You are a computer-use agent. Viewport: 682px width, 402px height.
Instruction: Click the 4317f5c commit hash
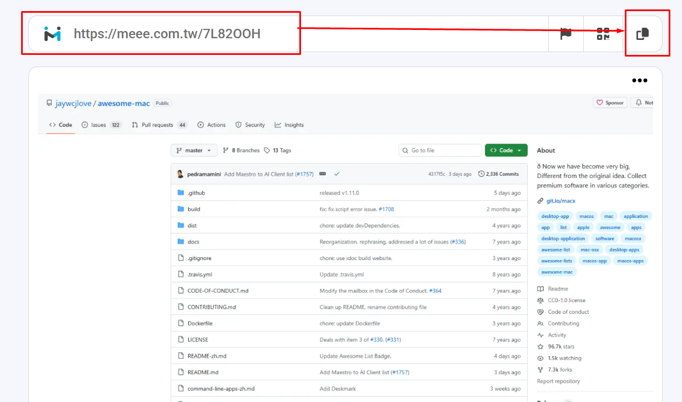438,174
